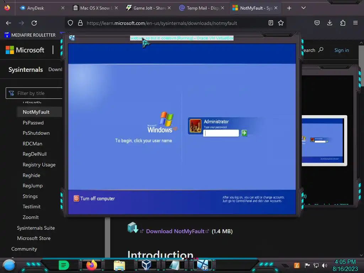Open the volume speaker tray icon
Image resolution: width=364 pixels, height=273 pixels.
(325, 265)
